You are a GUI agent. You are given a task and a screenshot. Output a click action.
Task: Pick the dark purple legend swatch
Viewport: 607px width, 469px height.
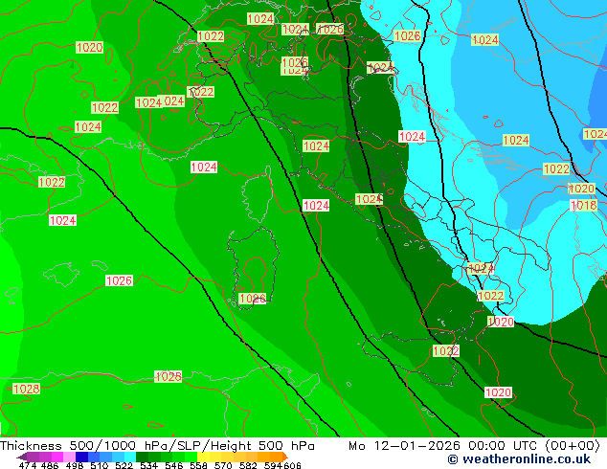click(33, 457)
